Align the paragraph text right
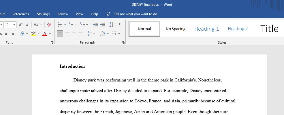Image resolution: width=284 pixels, height=115 pixels. (74, 34)
